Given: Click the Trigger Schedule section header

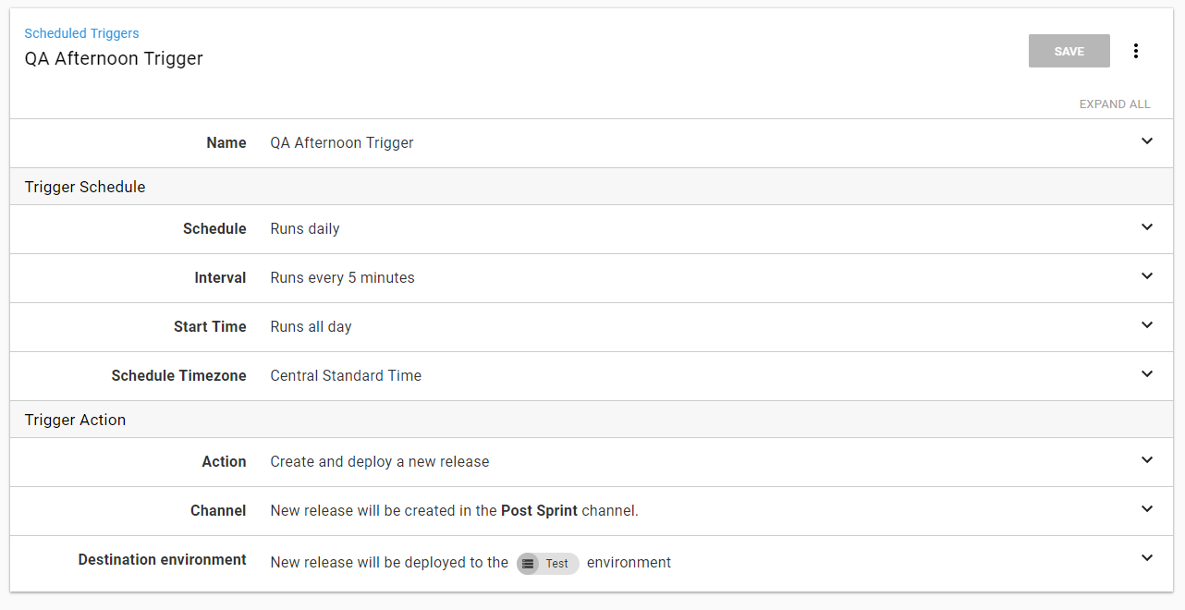Looking at the screenshot, I should (x=84, y=187).
